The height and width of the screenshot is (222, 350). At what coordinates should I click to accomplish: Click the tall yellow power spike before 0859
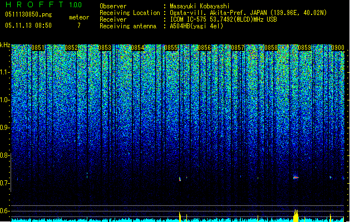click(x=296, y=215)
